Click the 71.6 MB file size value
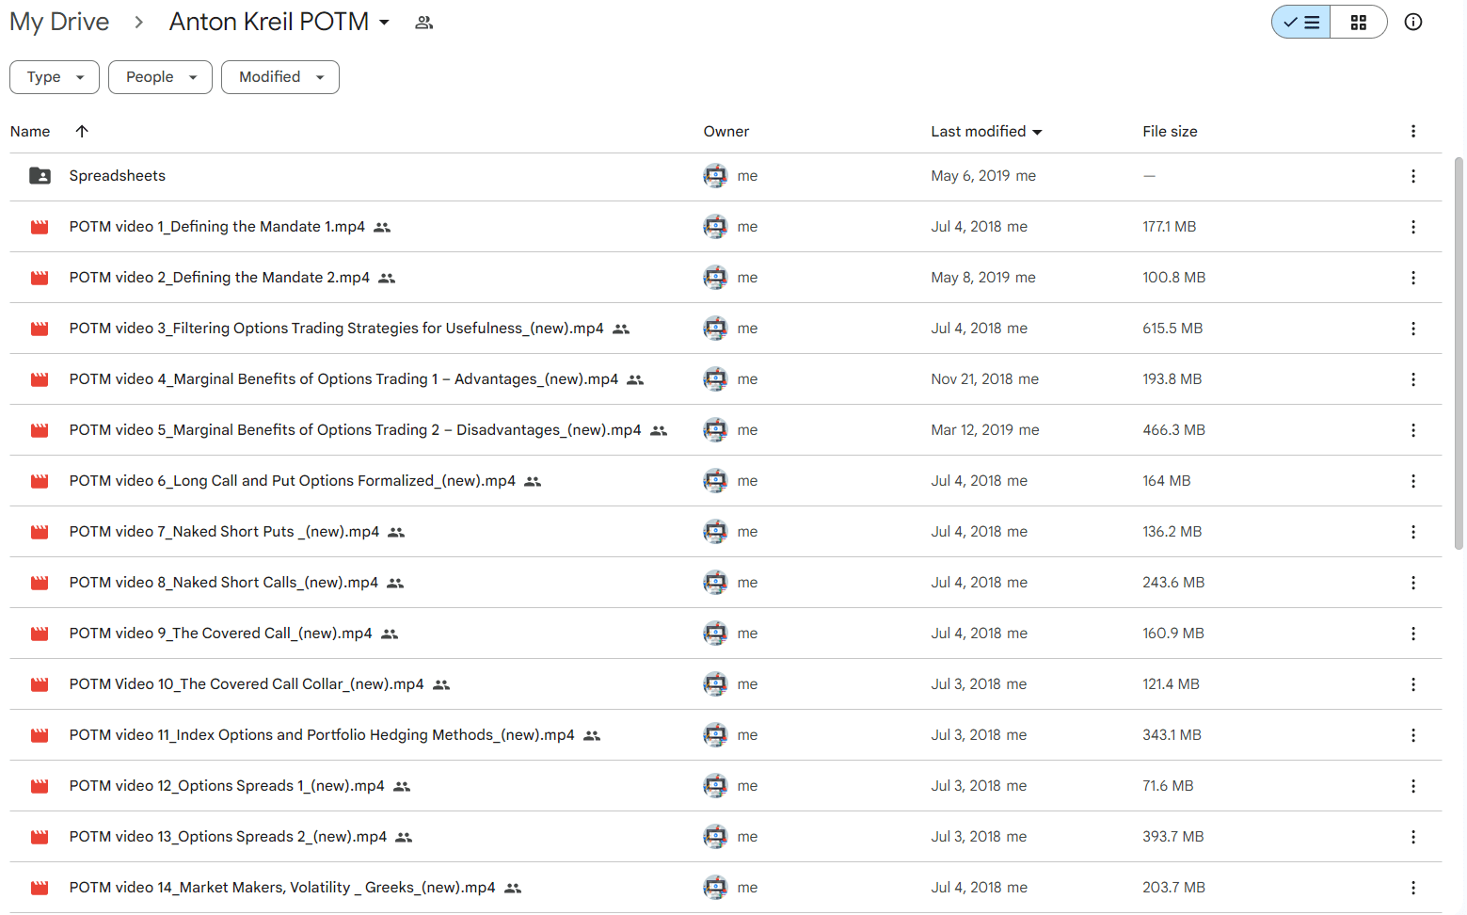Image resolution: width=1467 pixels, height=915 pixels. (1168, 786)
